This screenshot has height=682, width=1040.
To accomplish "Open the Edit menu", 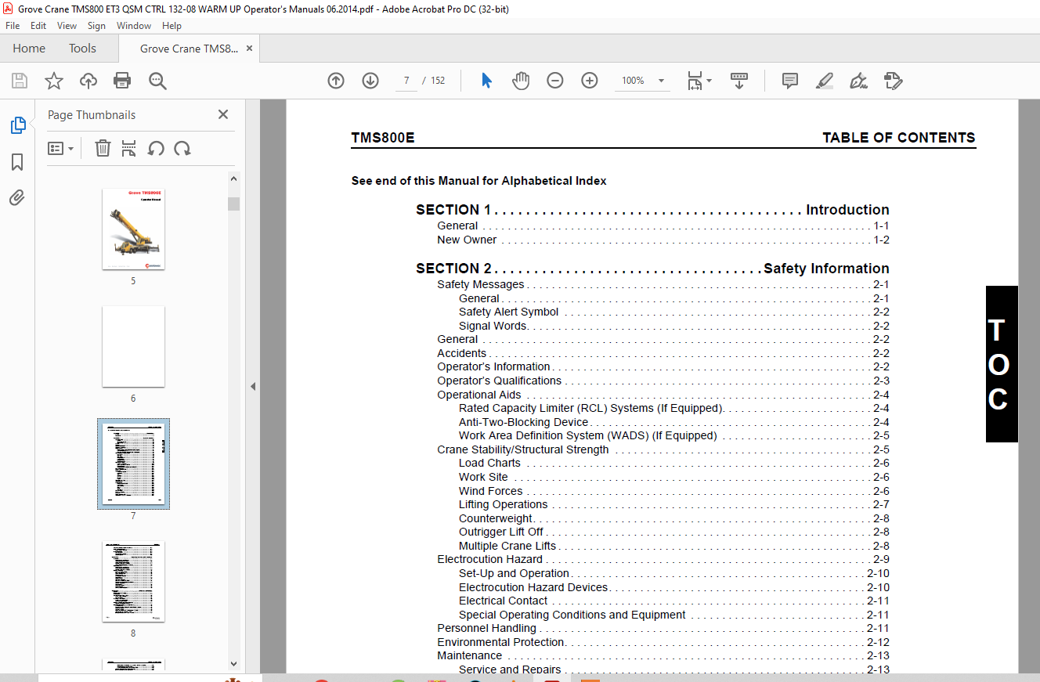I will tap(38, 26).
